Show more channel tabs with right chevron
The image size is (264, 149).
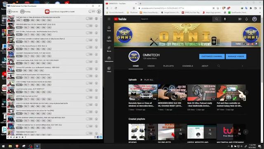[243, 66]
